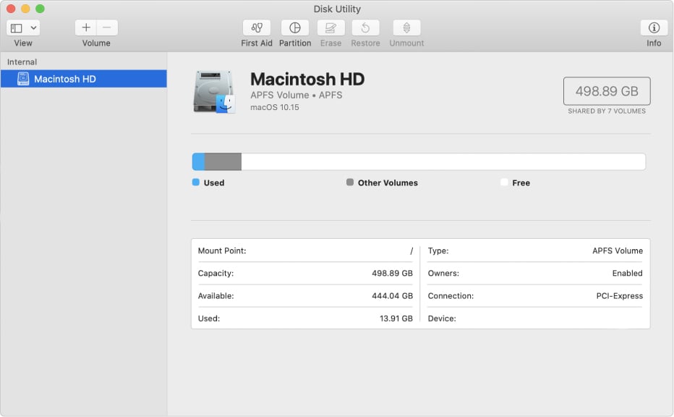Minimize the Disk Utility window
Image resolution: width=674 pixels, height=417 pixels.
tap(25, 9)
